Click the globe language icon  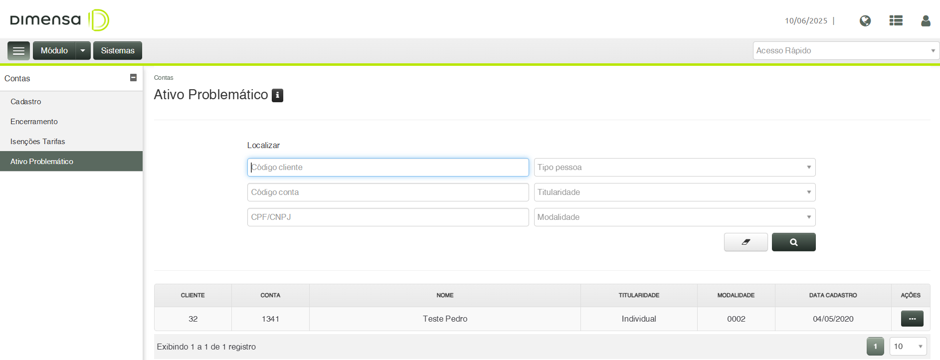point(865,21)
